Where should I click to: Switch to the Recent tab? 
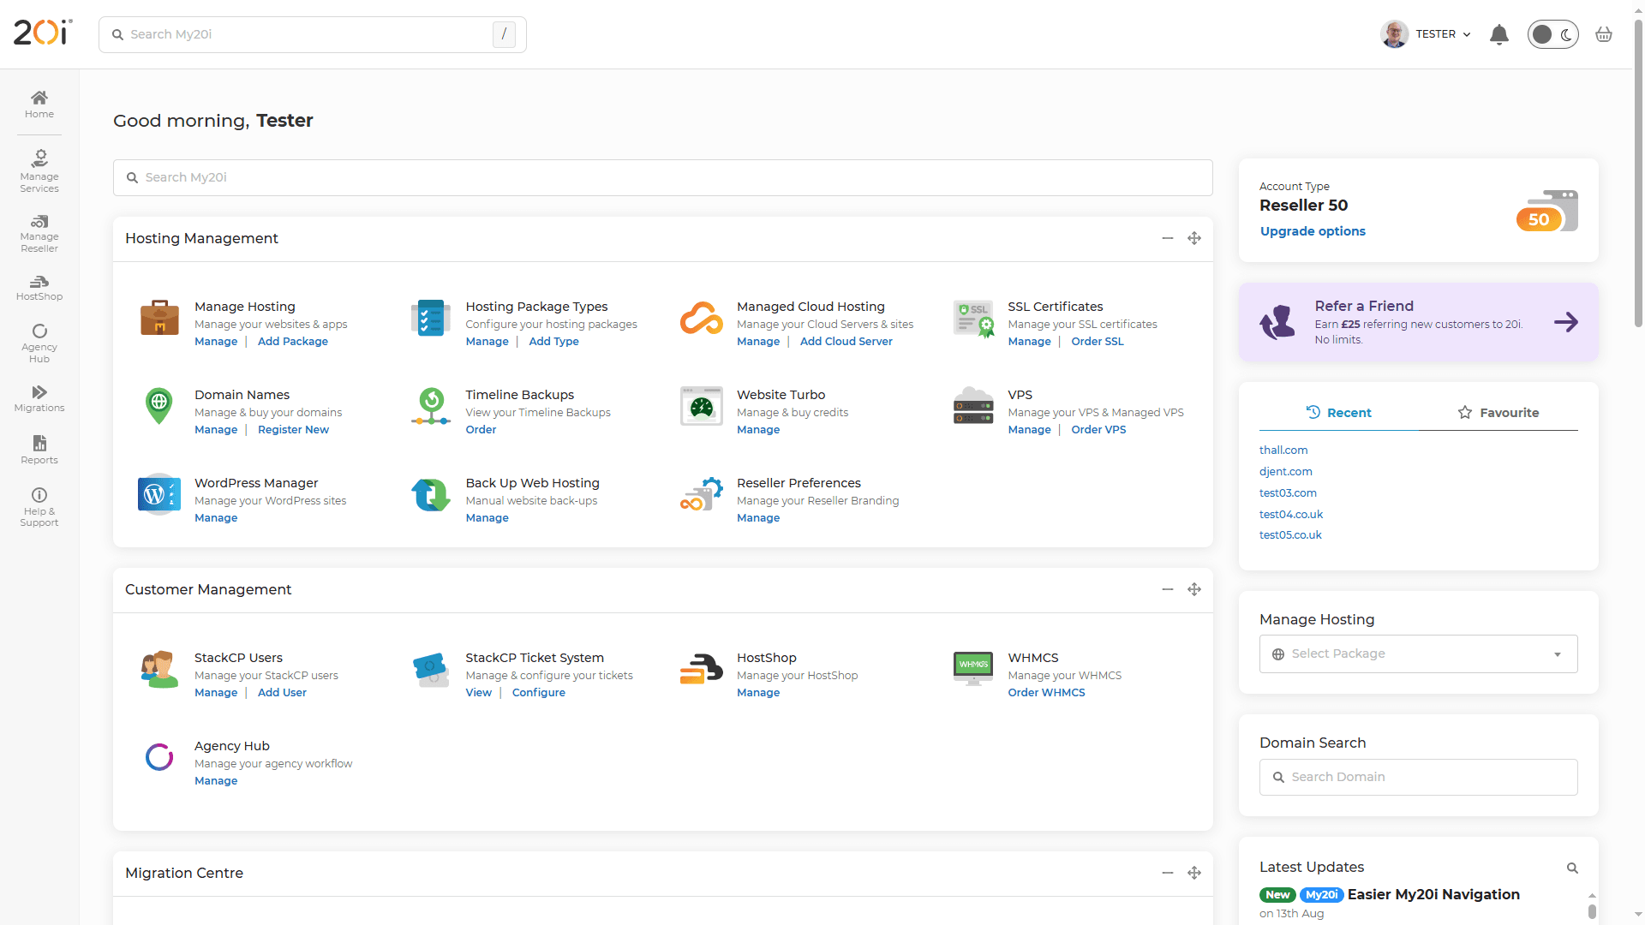tap(1338, 412)
